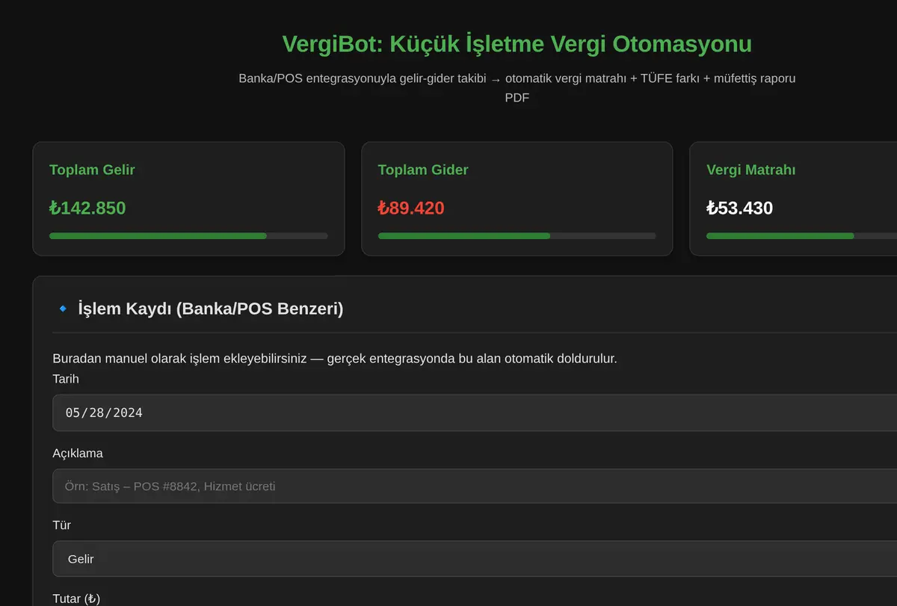Click the Toplam Gider card label
Viewport: 897px width, 606px height.
(x=423, y=170)
